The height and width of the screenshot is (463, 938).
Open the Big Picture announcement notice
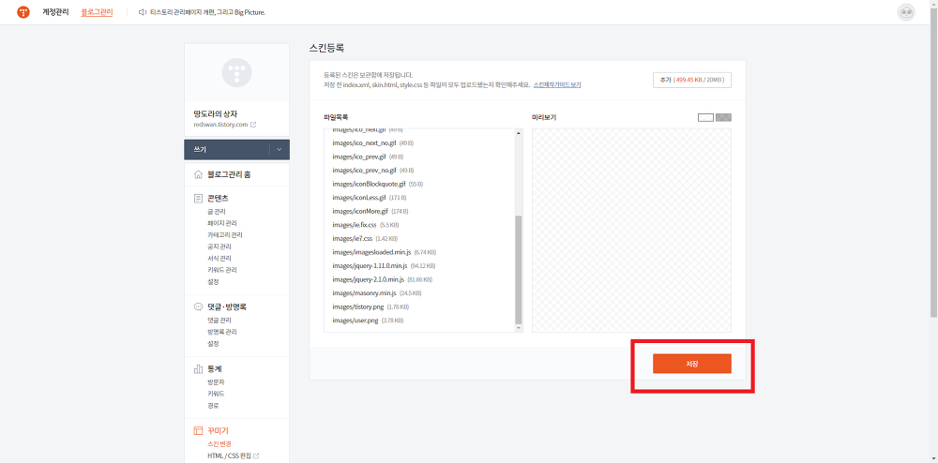coord(207,12)
